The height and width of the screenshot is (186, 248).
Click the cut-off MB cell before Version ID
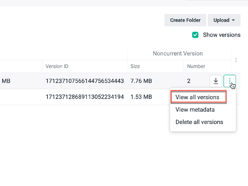click(6, 81)
